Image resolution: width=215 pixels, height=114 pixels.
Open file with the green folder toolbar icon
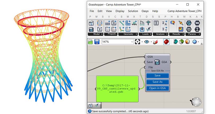[91, 42]
